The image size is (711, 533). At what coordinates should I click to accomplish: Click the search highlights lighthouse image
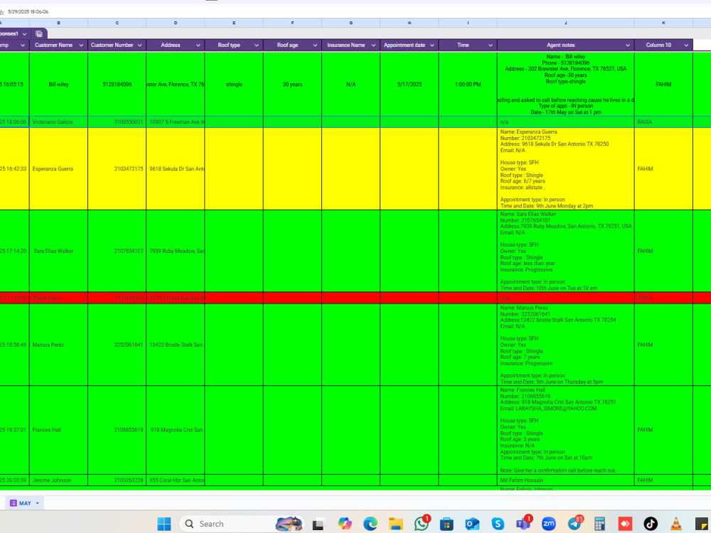point(289,524)
